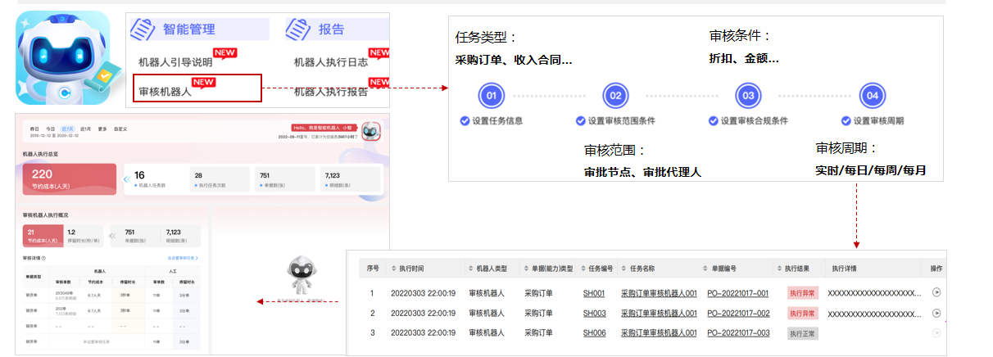The width and height of the screenshot is (993, 357).
Task: Select the 近1月 date range tab
Action: click(x=86, y=129)
